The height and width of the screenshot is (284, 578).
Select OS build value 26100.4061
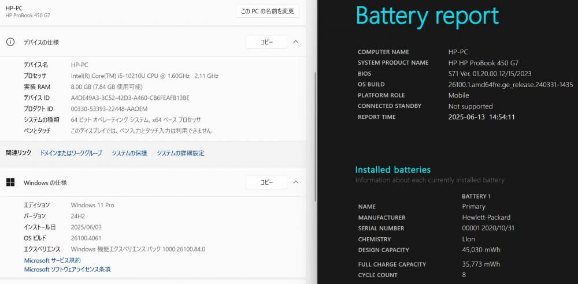[86, 238]
